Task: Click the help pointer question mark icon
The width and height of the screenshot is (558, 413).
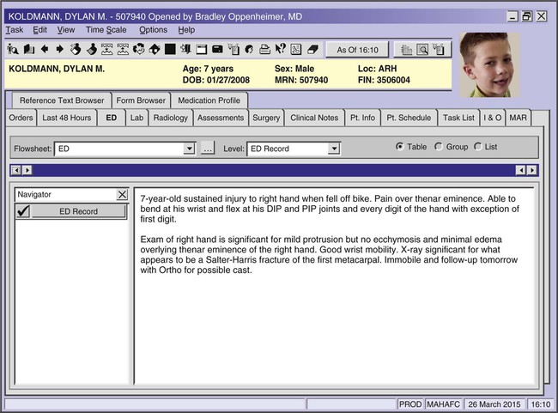Action: point(279,49)
